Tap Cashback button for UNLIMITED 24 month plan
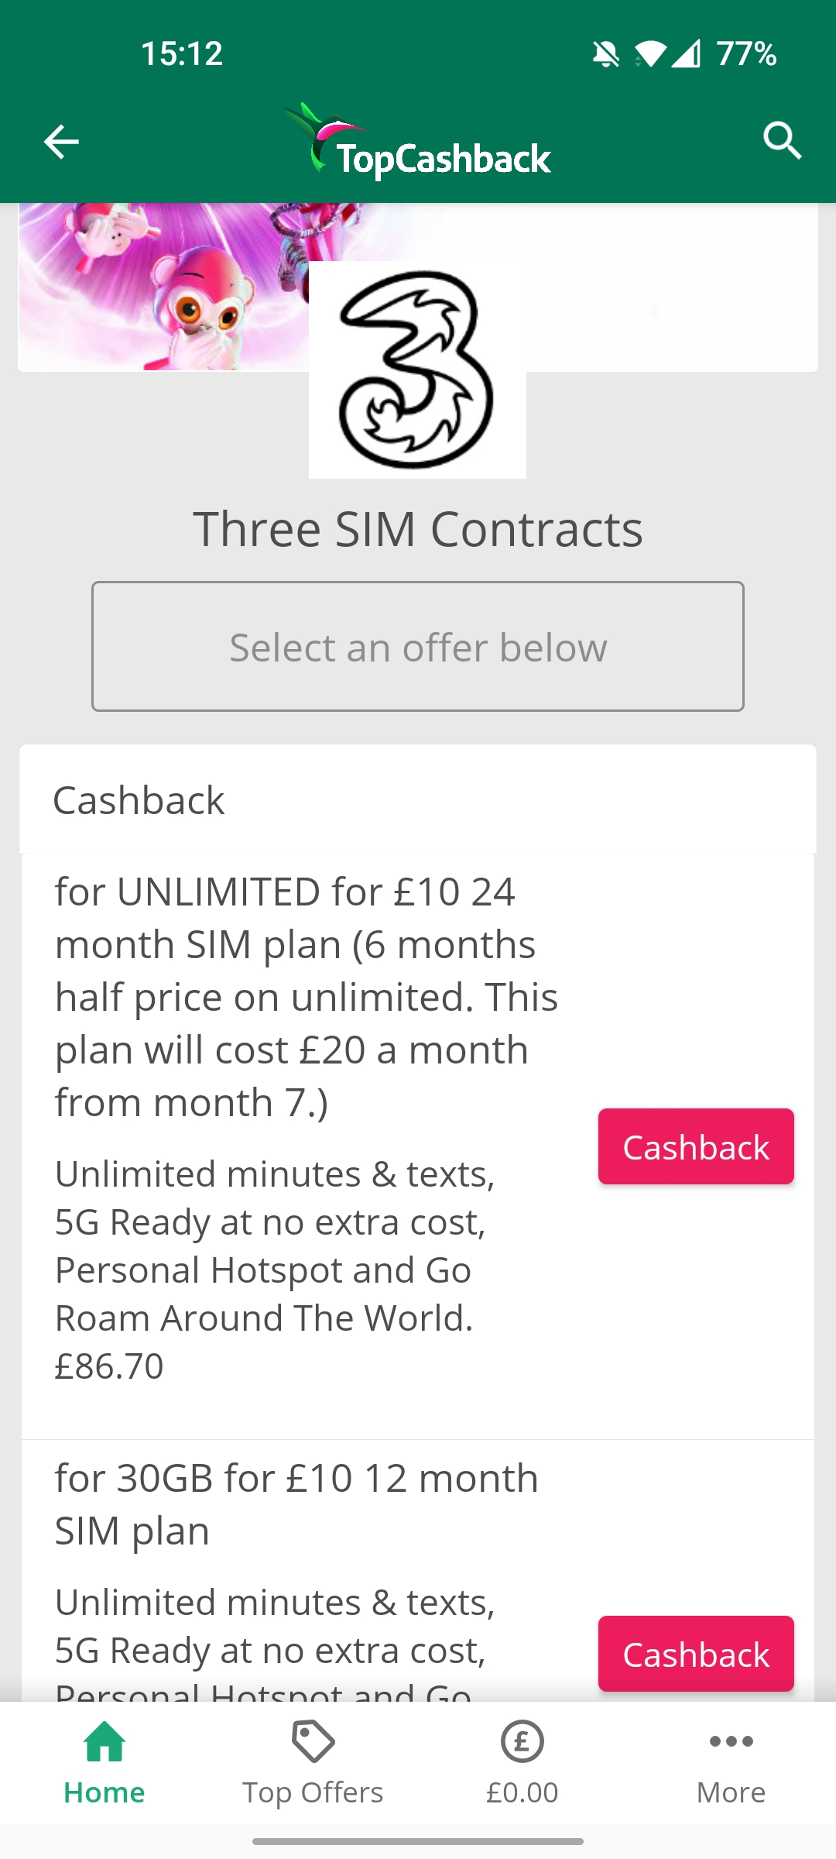Viewport: 836px width, 1859px height. (696, 1146)
